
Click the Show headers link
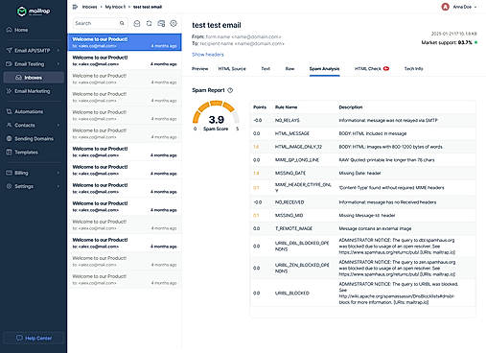(208, 55)
